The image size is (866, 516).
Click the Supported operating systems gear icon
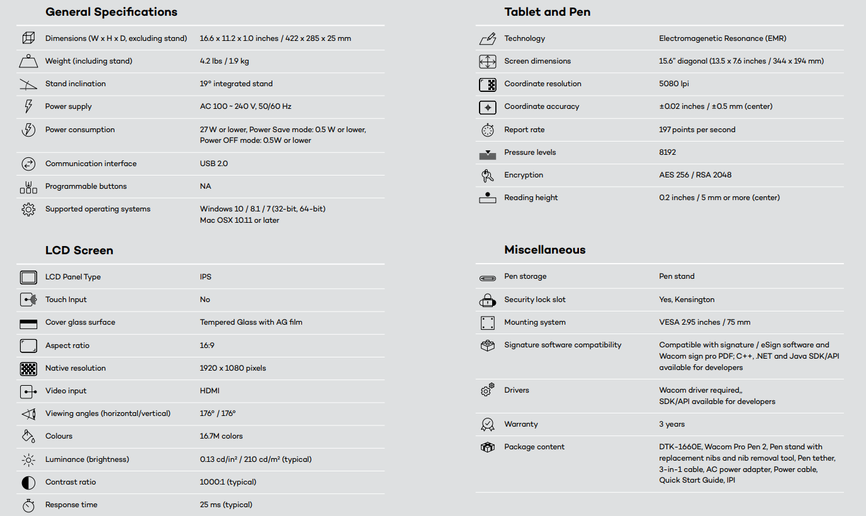click(x=28, y=210)
